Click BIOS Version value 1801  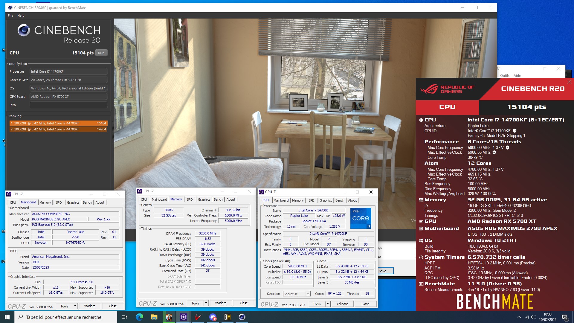75,262
